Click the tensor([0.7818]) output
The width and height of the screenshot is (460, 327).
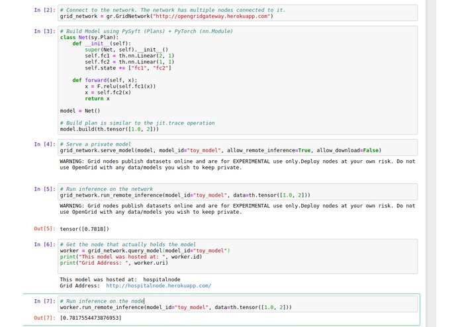coord(84,229)
